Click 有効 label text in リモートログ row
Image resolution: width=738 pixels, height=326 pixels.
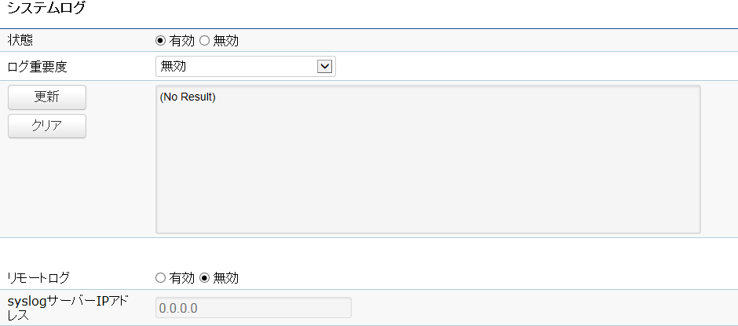(x=181, y=278)
